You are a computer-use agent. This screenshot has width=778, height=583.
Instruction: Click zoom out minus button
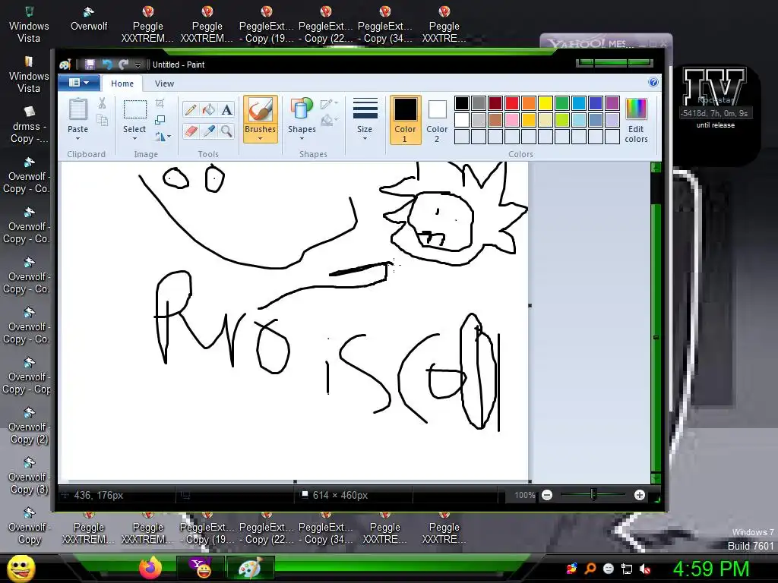tap(547, 495)
